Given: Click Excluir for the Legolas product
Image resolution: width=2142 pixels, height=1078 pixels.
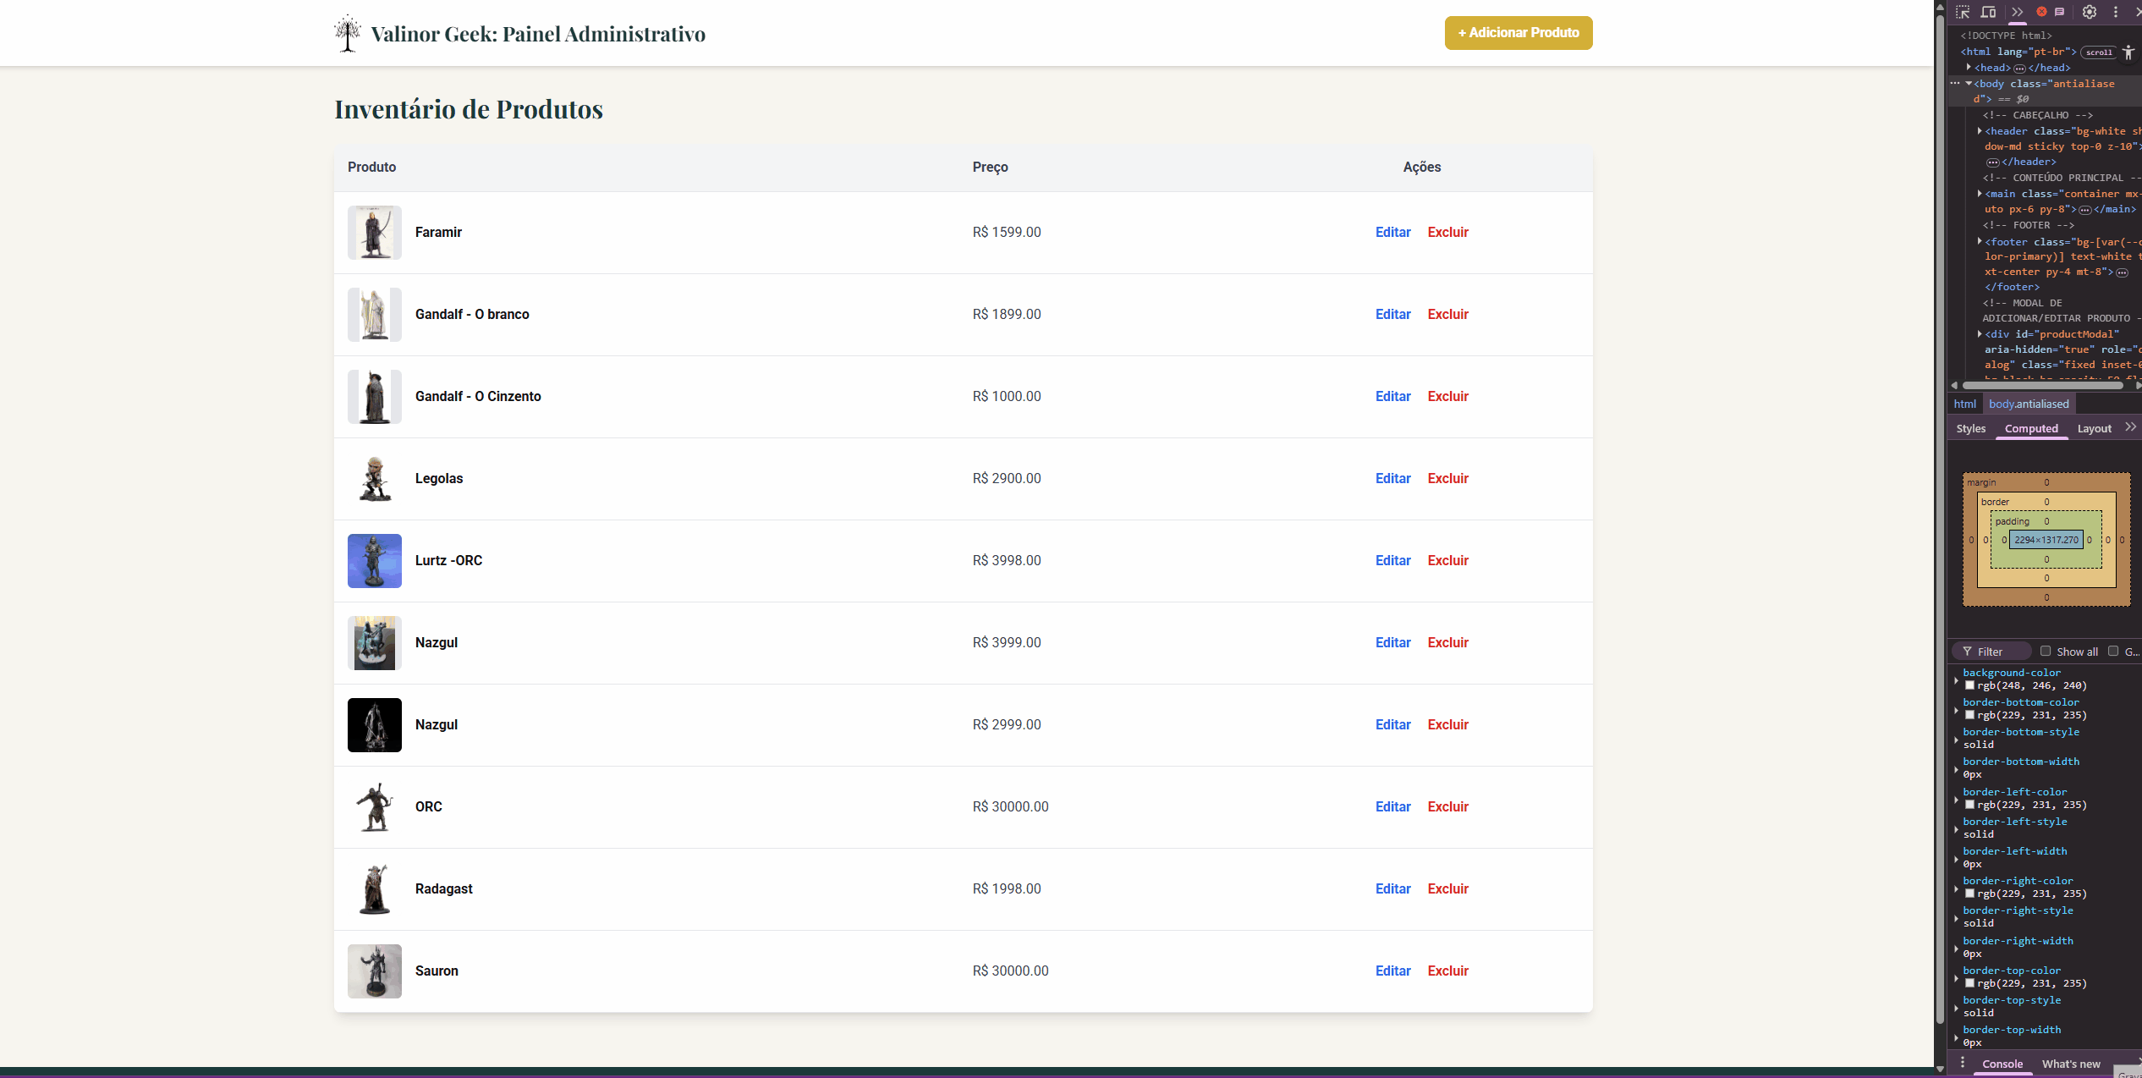Looking at the screenshot, I should point(1447,478).
